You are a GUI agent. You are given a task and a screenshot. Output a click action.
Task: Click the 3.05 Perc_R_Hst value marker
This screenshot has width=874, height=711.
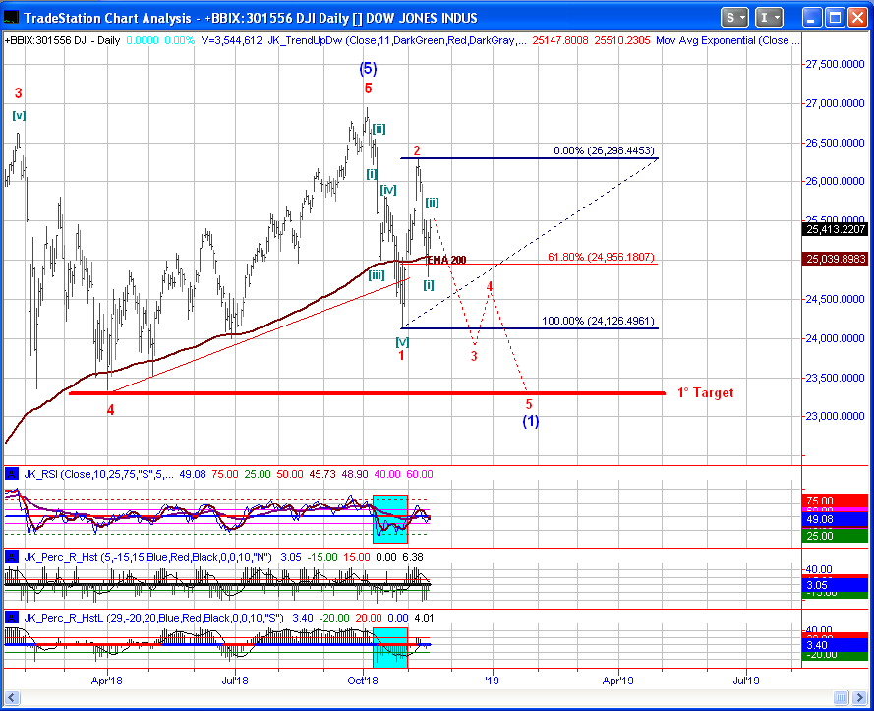[835, 585]
